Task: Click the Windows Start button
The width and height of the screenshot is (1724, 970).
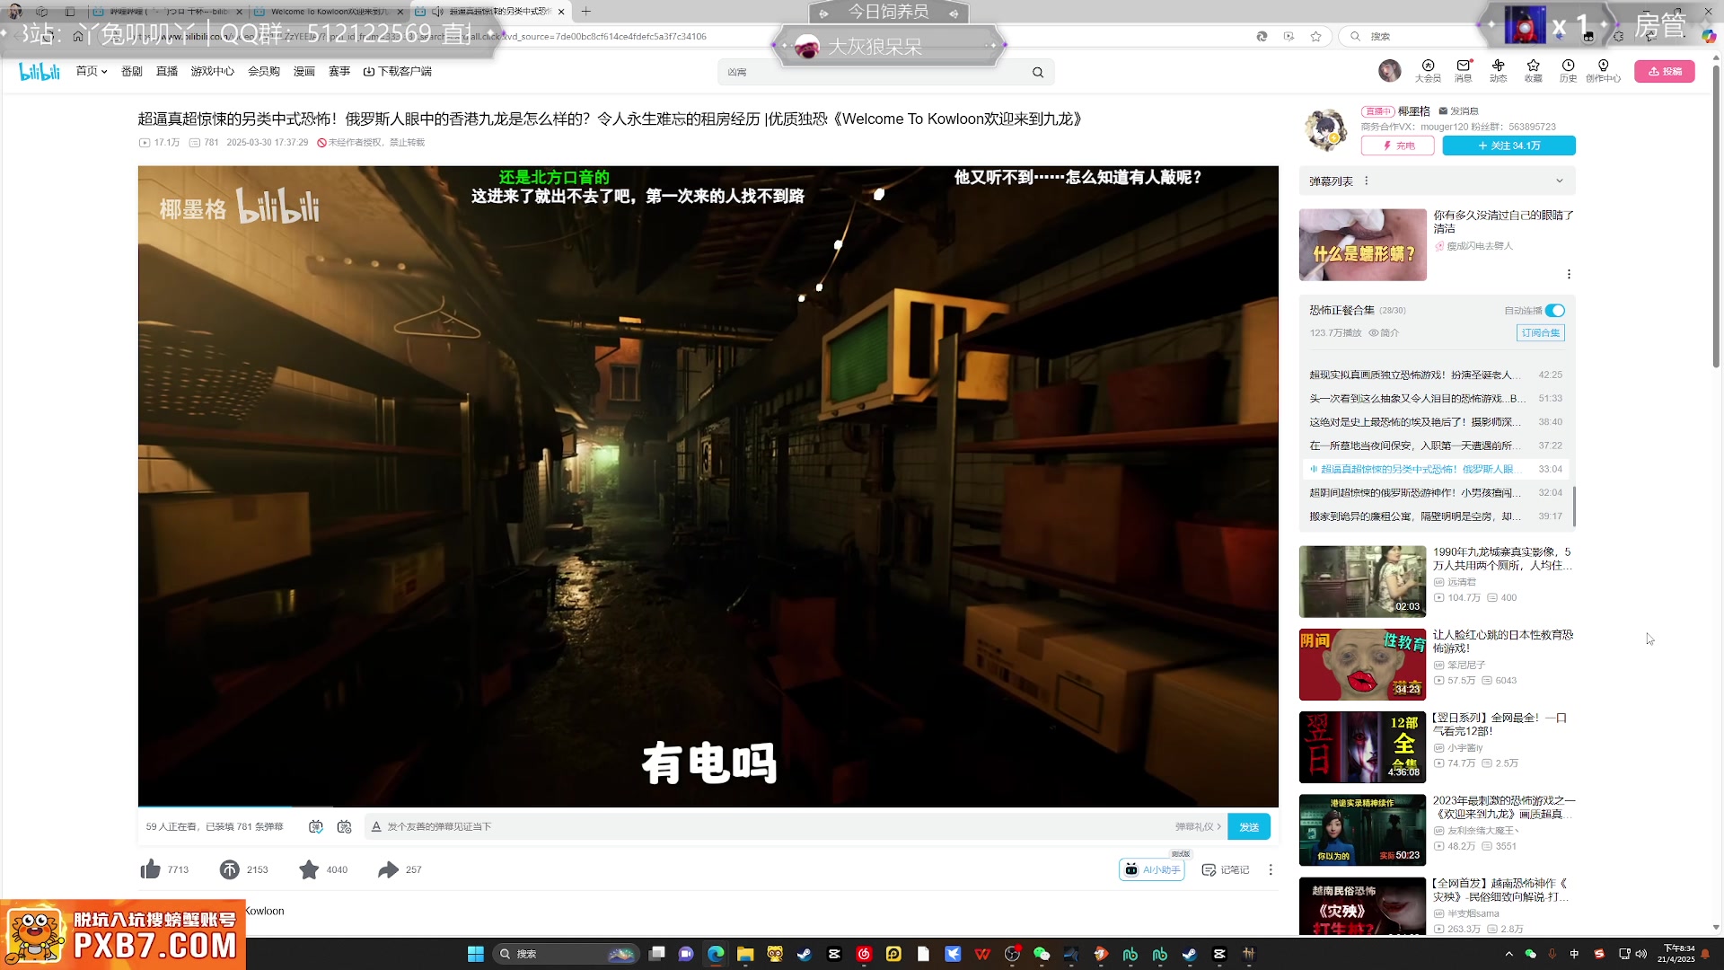Action: point(476,954)
